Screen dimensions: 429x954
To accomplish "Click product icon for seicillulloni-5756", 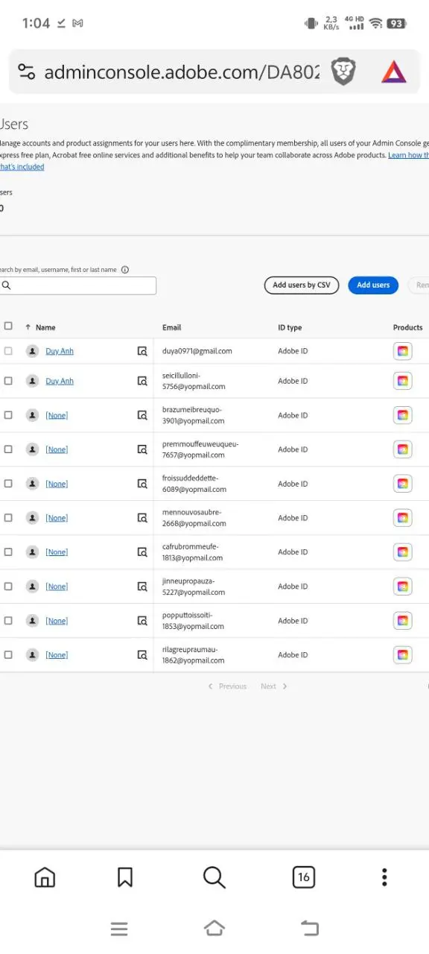I will [402, 381].
